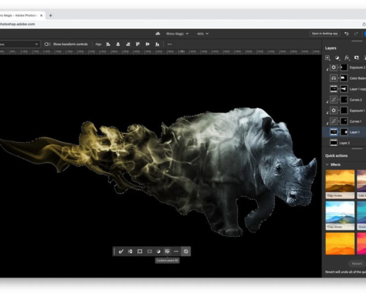Screen dimensions: 366x296
Task: Click the photoshop.adobe.com address bar
Action: 17,24
